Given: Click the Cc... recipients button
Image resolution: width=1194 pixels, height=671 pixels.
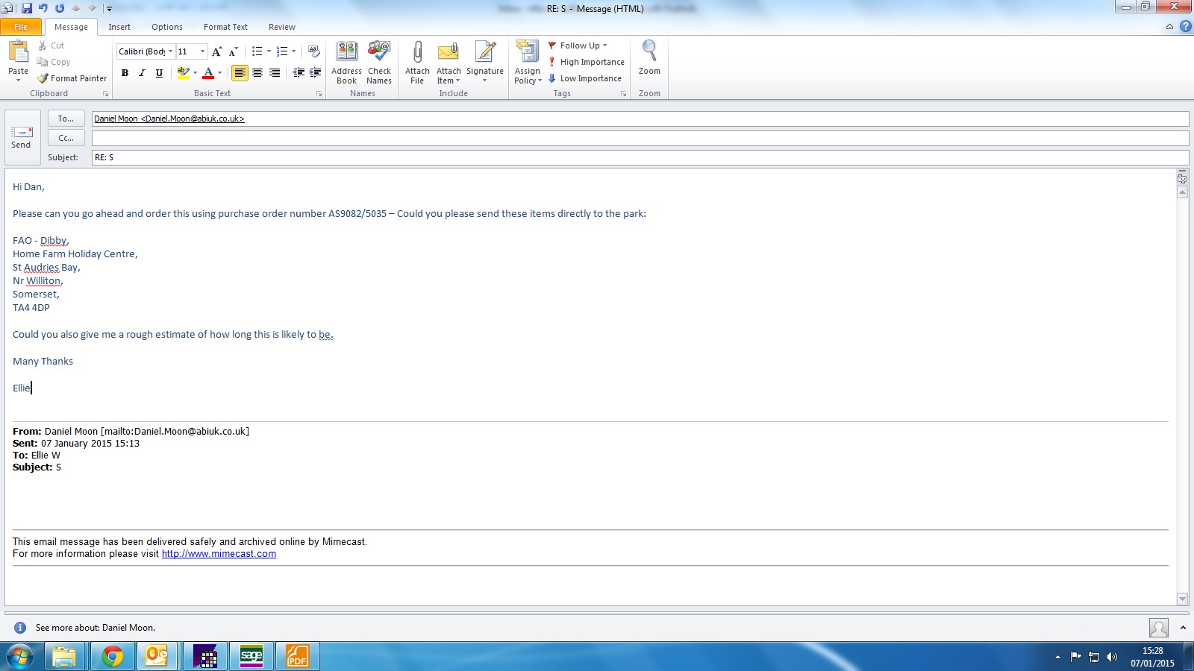Looking at the screenshot, I should tap(66, 138).
